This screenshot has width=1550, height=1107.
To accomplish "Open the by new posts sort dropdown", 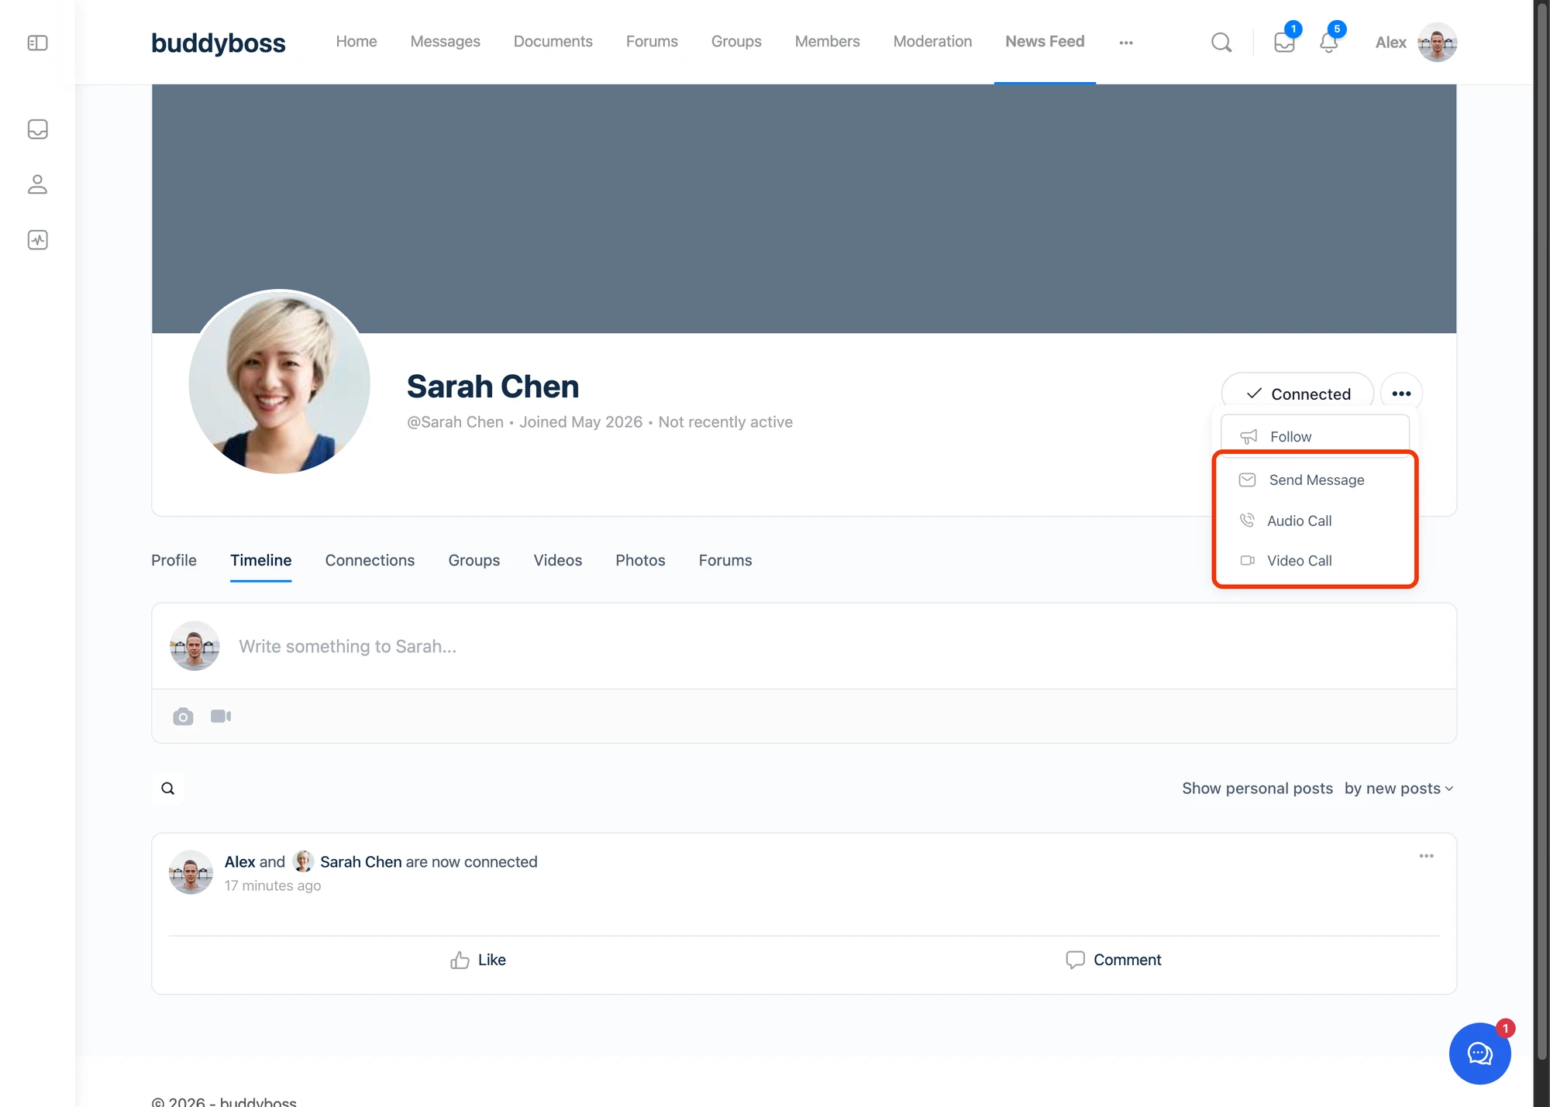I will (x=1398, y=789).
